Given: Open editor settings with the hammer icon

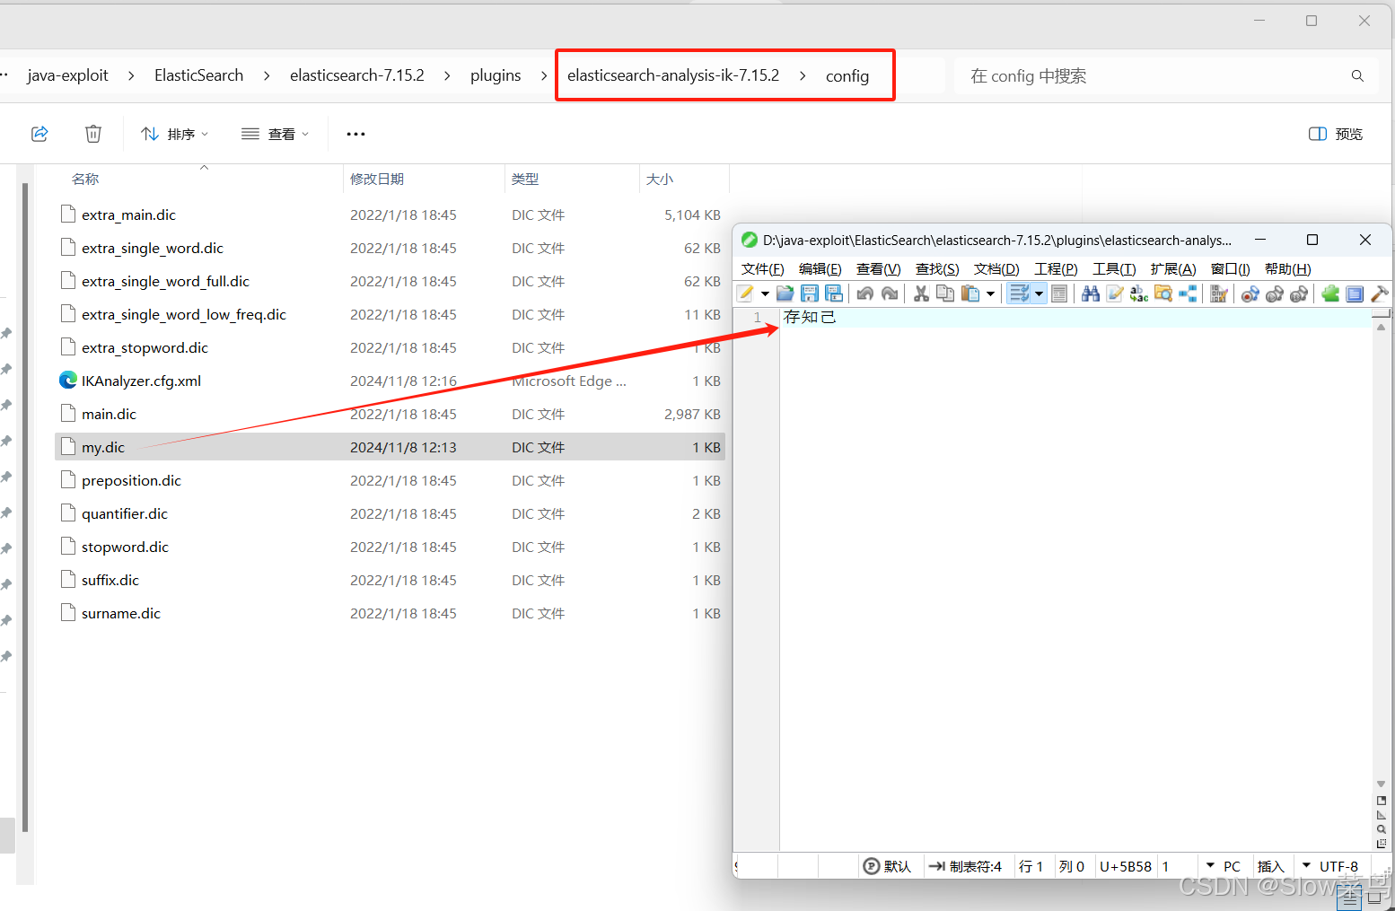Looking at the screenshot, I should point(1379,293).
